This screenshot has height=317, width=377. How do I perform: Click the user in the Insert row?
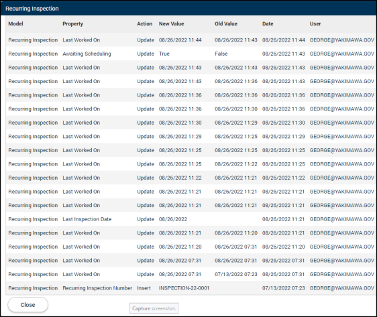[342, 288]
